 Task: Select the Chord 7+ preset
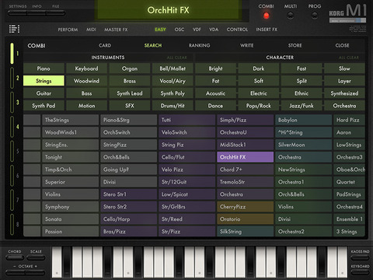click(x=246, y=170)
